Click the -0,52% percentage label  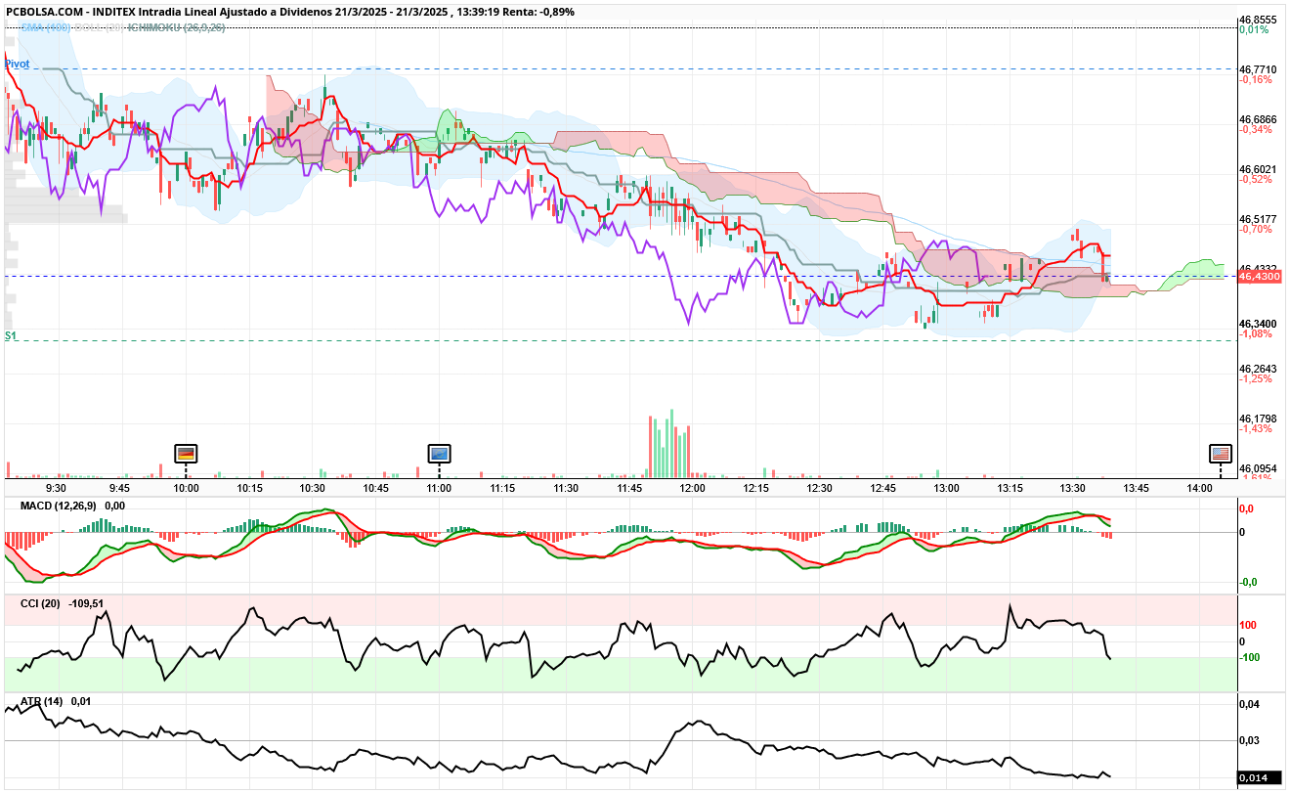[1256, 179]
